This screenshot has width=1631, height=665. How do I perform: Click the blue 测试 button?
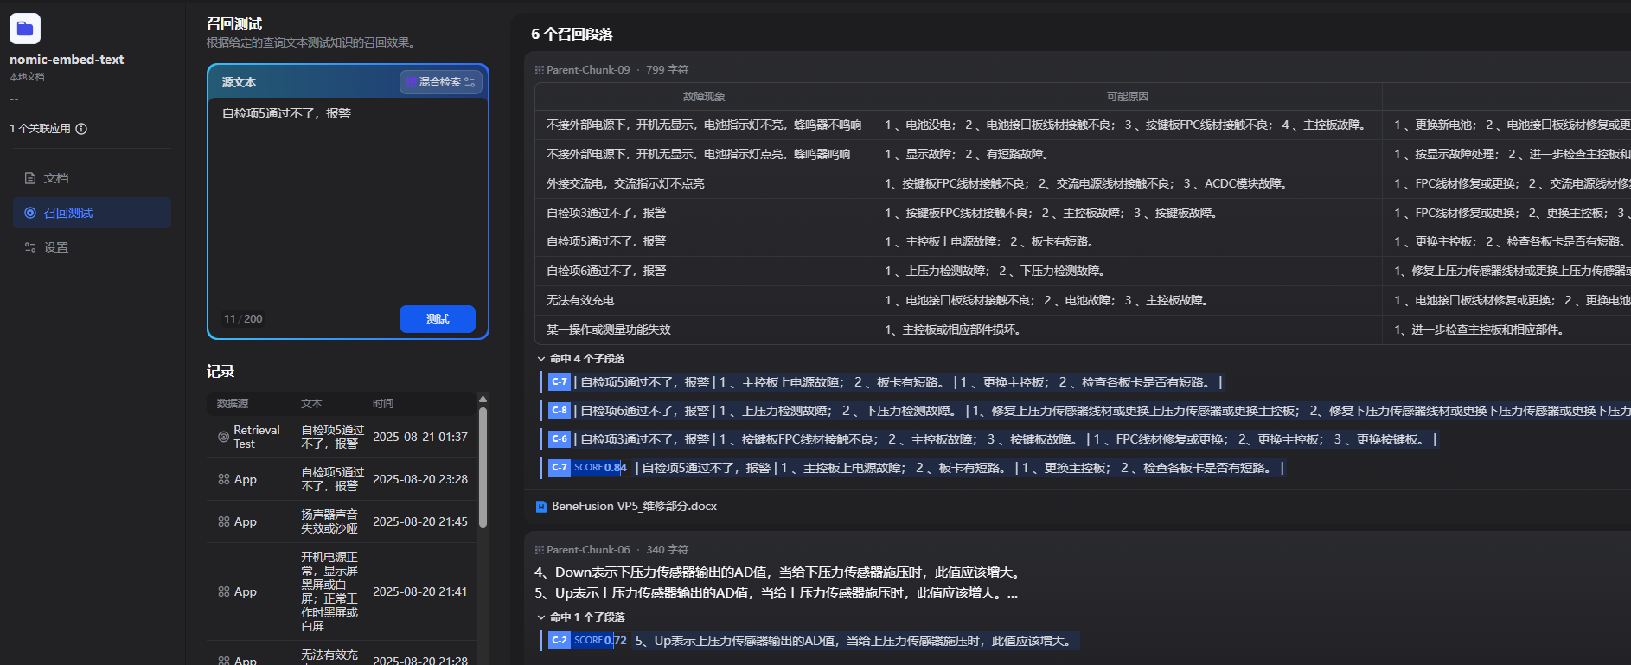pyautogui.click(x=438, y=319)
